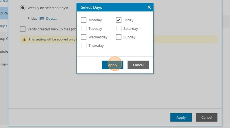Click the bottom Apply button of the wizard
The image size is (230, 128).
[x=181, y=117]
